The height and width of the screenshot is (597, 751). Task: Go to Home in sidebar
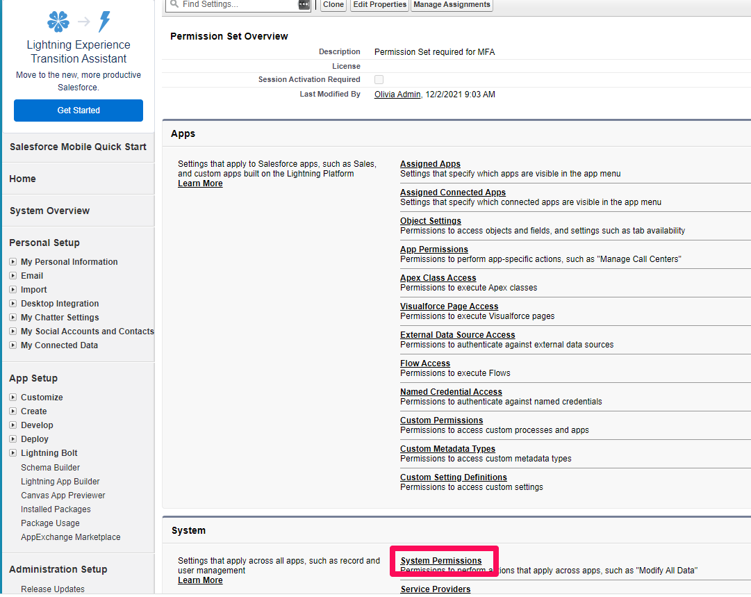[x=22, y=179]
